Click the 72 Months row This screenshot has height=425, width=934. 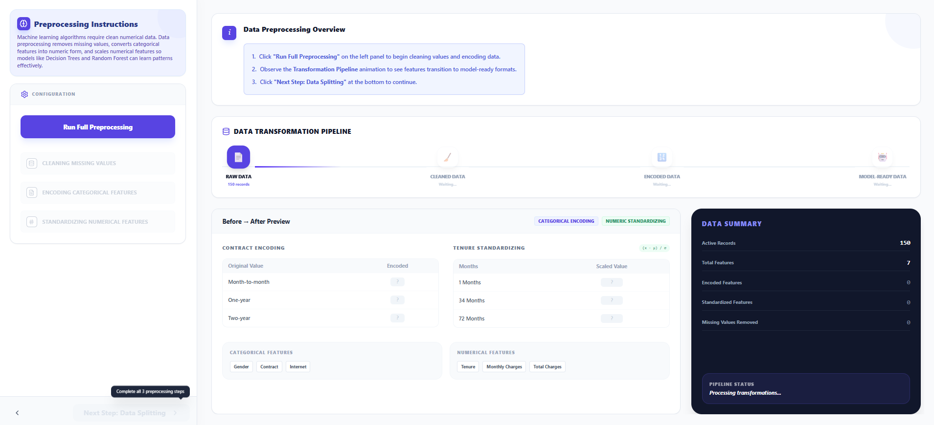(561, 319)
